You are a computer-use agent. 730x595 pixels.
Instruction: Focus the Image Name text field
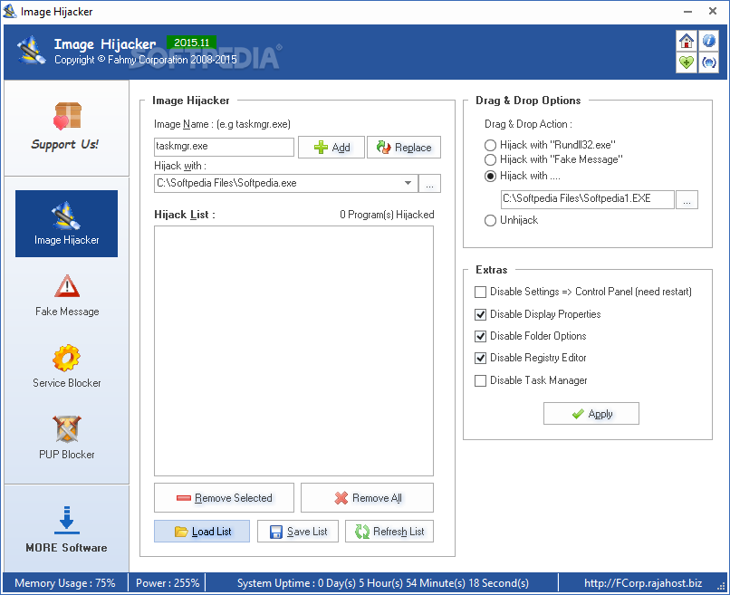(224, 147)
